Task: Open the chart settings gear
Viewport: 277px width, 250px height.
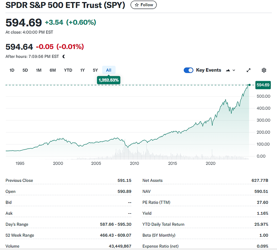Action: point(264,70)
